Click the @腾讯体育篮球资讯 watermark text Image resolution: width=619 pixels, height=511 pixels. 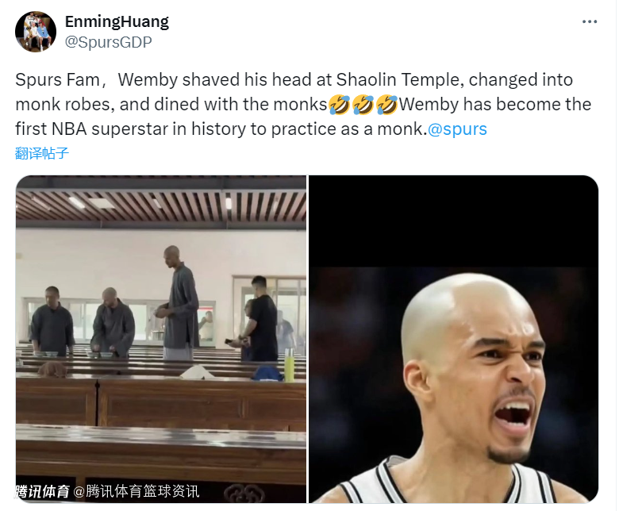coord(136,492)
